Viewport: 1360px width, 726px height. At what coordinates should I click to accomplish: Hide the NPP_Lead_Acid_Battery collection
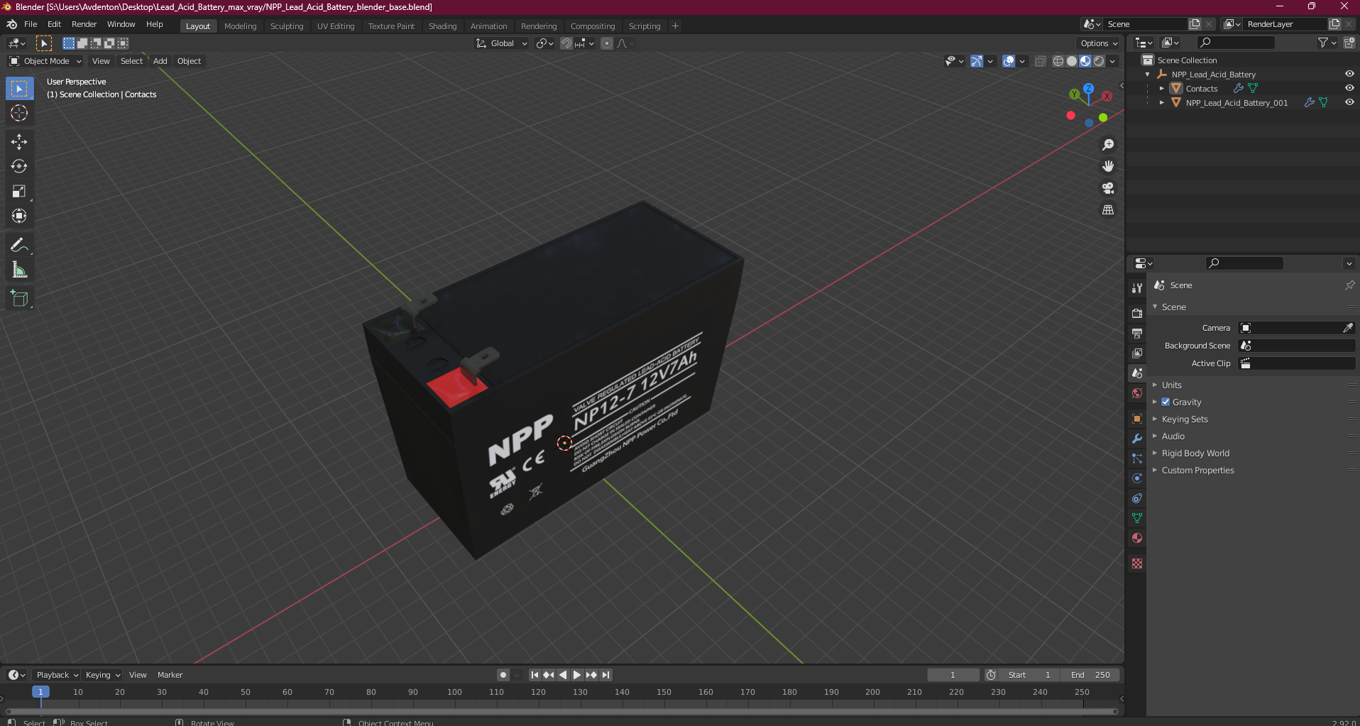tap(1349, 74)
